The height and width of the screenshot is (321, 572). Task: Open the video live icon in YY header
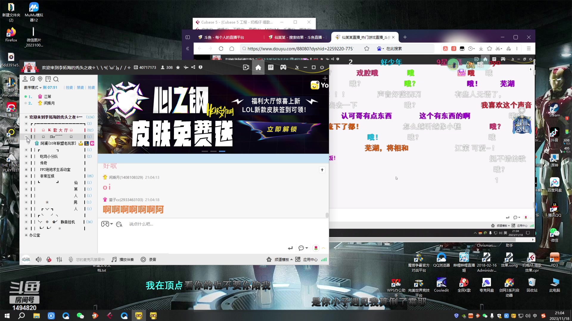coord(246,67)
